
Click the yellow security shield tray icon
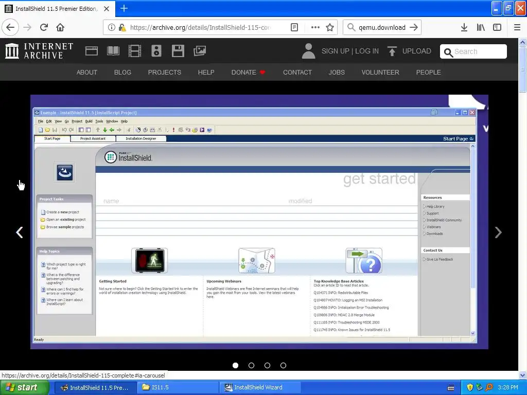(470, 387)
